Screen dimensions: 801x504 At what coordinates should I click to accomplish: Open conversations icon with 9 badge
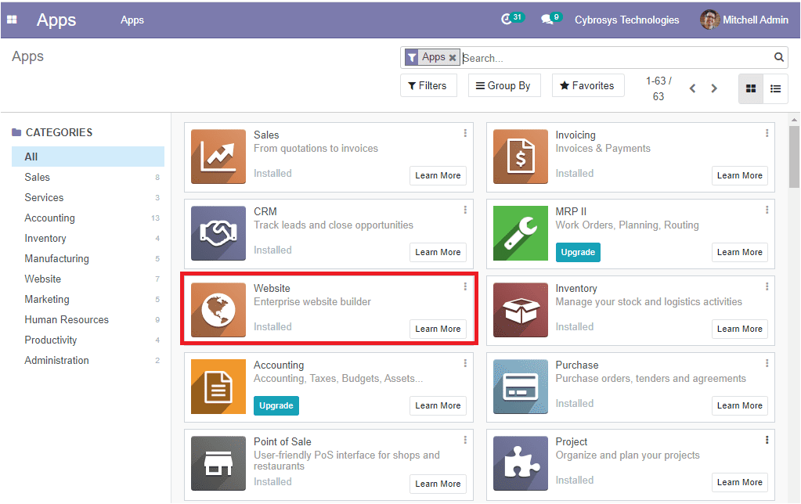tap(551, 19)
